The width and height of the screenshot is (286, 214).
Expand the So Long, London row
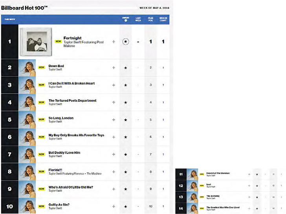tap(114, 120)
